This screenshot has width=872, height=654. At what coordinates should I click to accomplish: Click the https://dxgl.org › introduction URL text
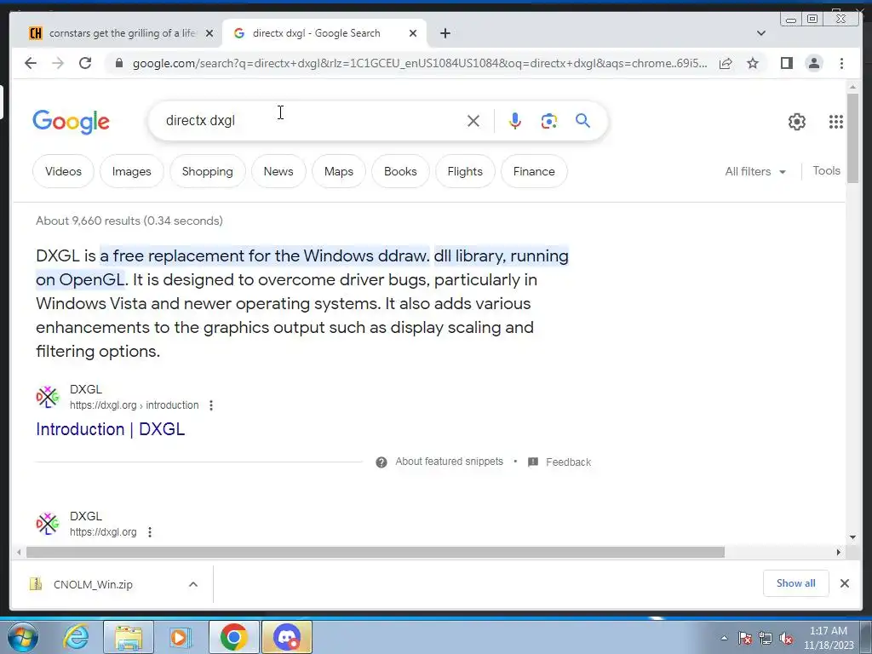click(134, 405)
